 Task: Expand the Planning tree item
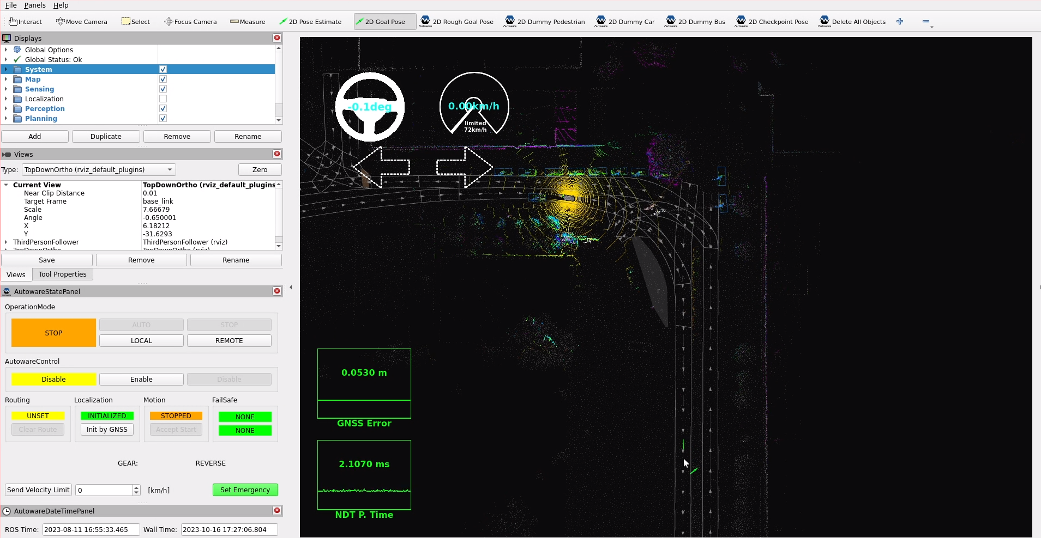[x=6, y=119]
